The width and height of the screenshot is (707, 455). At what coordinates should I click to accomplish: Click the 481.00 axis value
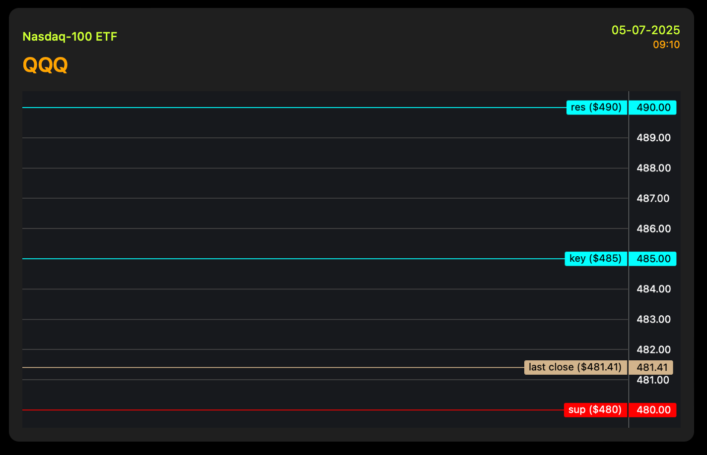[653, 380]
